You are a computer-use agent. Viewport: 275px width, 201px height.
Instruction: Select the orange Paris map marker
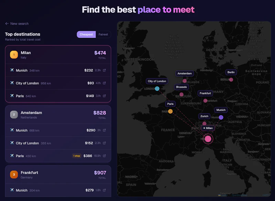coord(170,111)
